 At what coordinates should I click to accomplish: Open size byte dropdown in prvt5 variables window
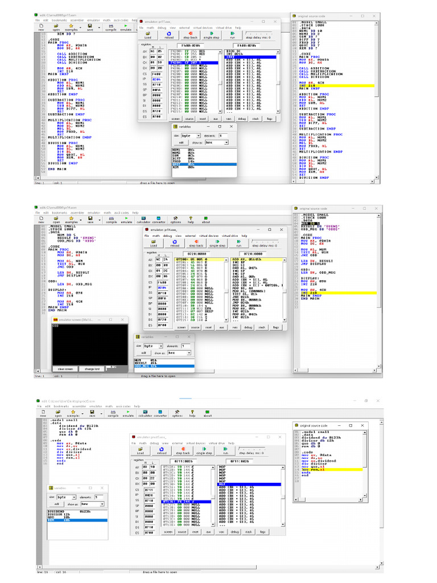74,497
